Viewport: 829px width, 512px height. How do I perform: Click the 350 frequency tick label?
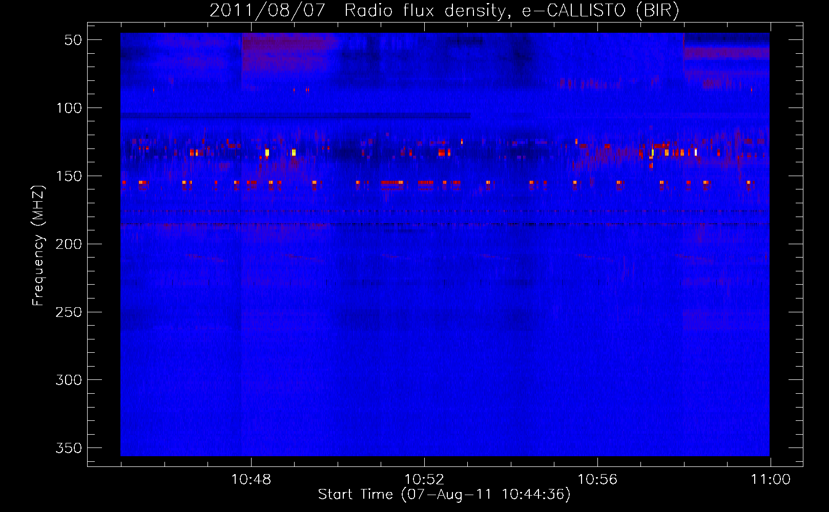click(x=69, y=448)
